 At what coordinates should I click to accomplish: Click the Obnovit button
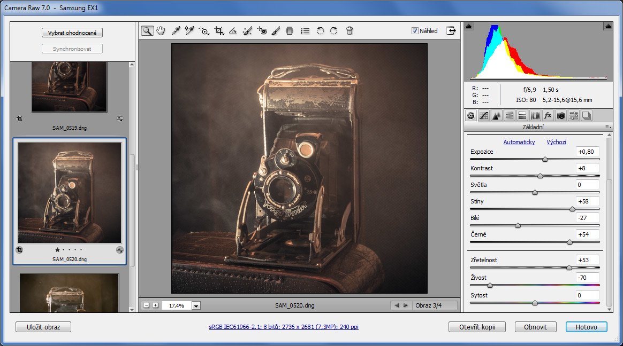coord(536,327)
